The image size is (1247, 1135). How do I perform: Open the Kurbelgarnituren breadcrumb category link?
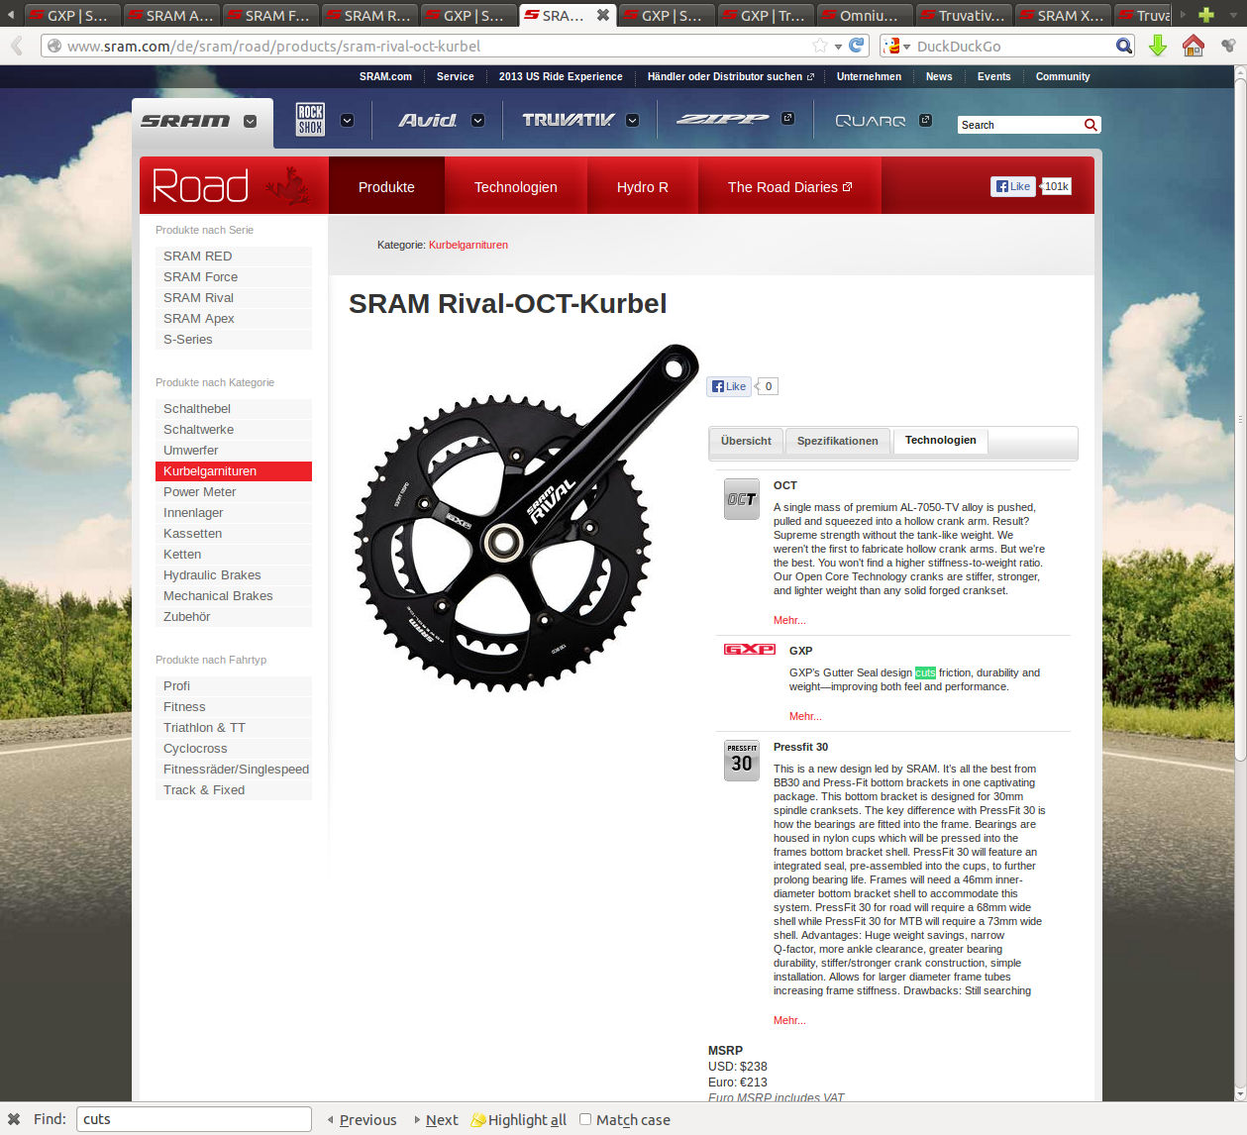pyautogui.click(x=468, y=245)
